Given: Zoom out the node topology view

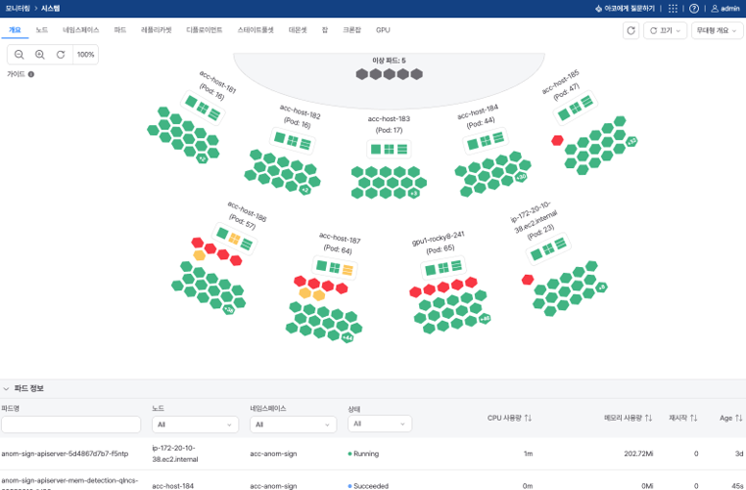Looking at the screenshot, I should 19,55.
